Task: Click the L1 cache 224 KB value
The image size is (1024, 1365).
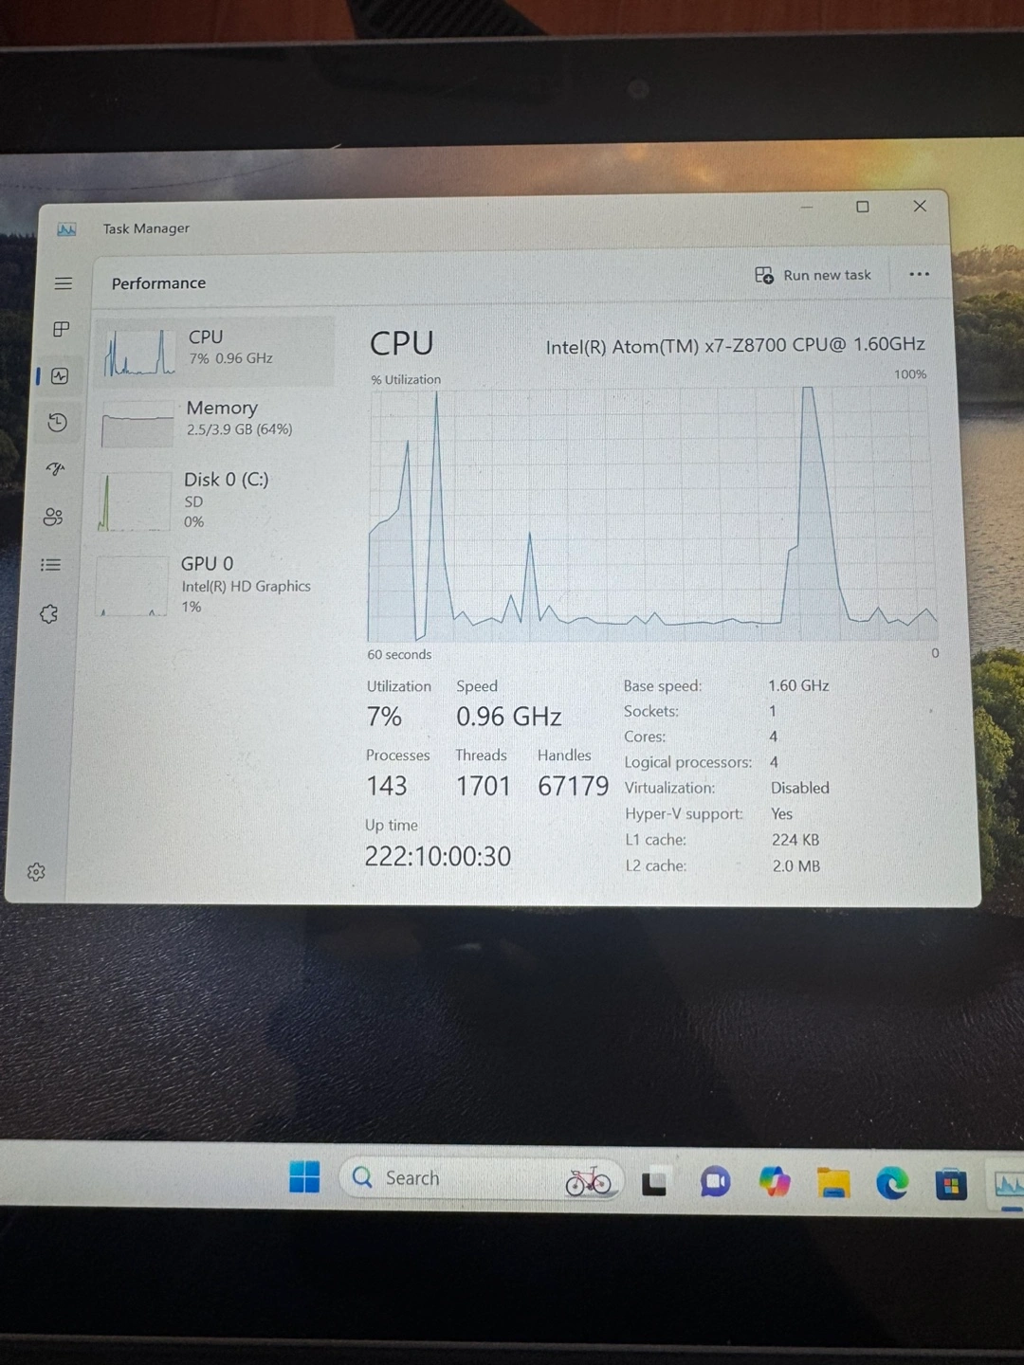Action: point(795,840)
